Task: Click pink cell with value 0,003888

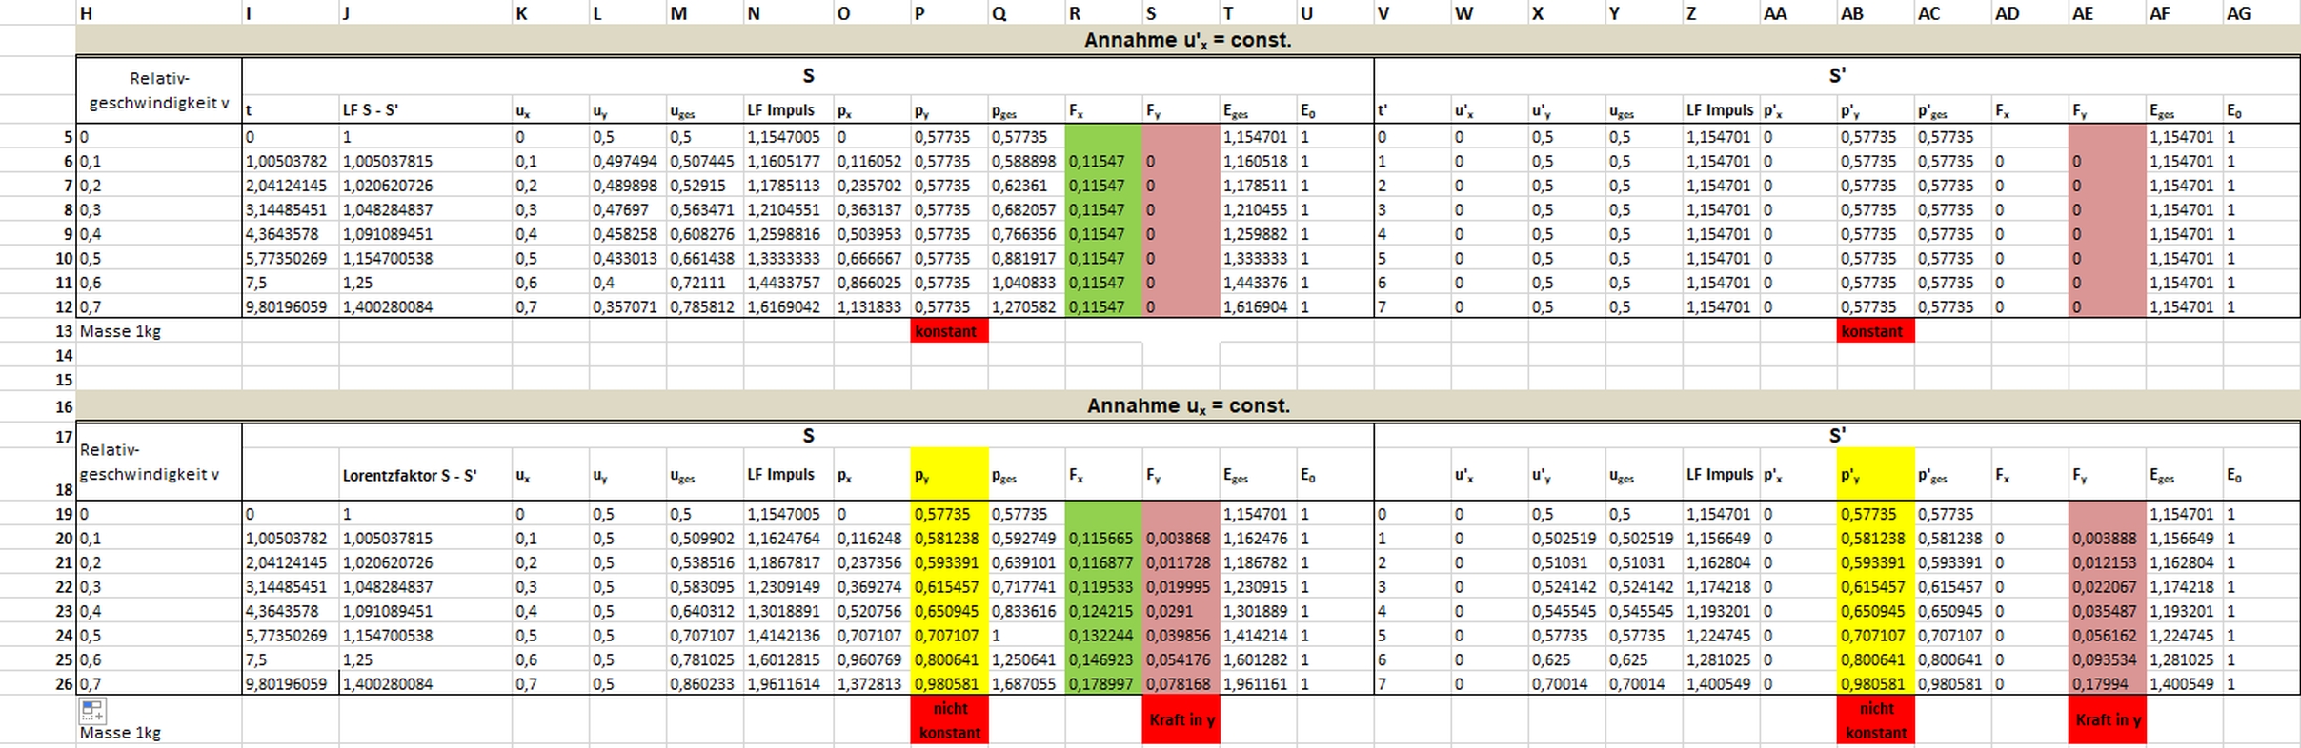Action: pos(2107,539)
